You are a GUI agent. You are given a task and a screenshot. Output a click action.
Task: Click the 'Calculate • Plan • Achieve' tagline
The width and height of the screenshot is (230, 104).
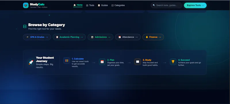[39, 7]
